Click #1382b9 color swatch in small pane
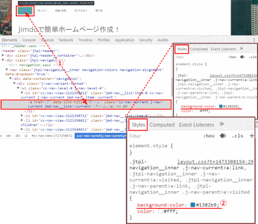The height and width of the screenshot is (224, 258). coord(221,106)
